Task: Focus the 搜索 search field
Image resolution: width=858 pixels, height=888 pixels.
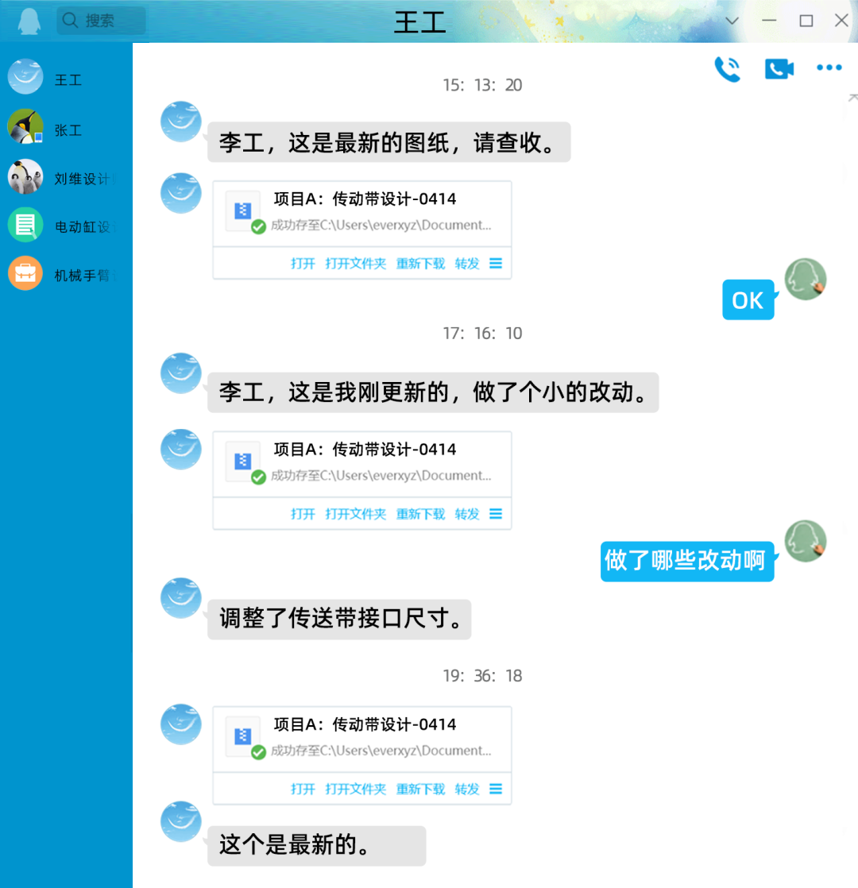Action: (102, 21)
